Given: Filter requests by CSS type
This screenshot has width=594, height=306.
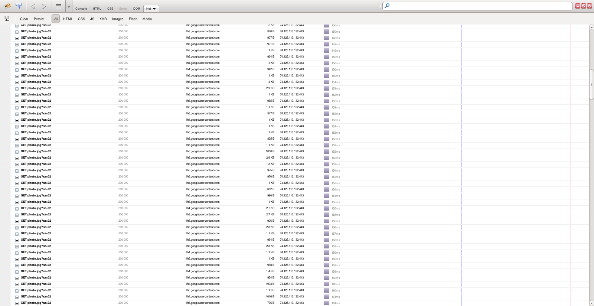Looking at the screenshot, I should tap(81, 19).
